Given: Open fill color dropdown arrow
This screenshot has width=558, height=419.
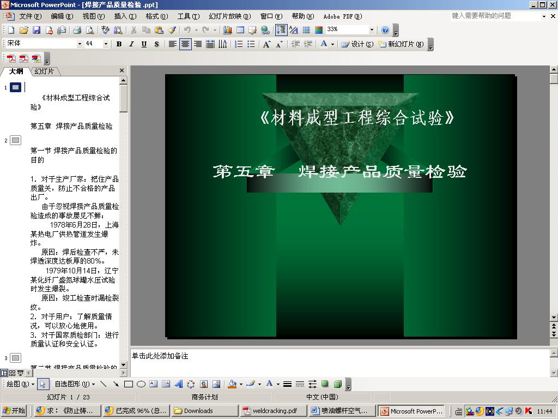Looking at the screenshot, I should click(241, 384).
